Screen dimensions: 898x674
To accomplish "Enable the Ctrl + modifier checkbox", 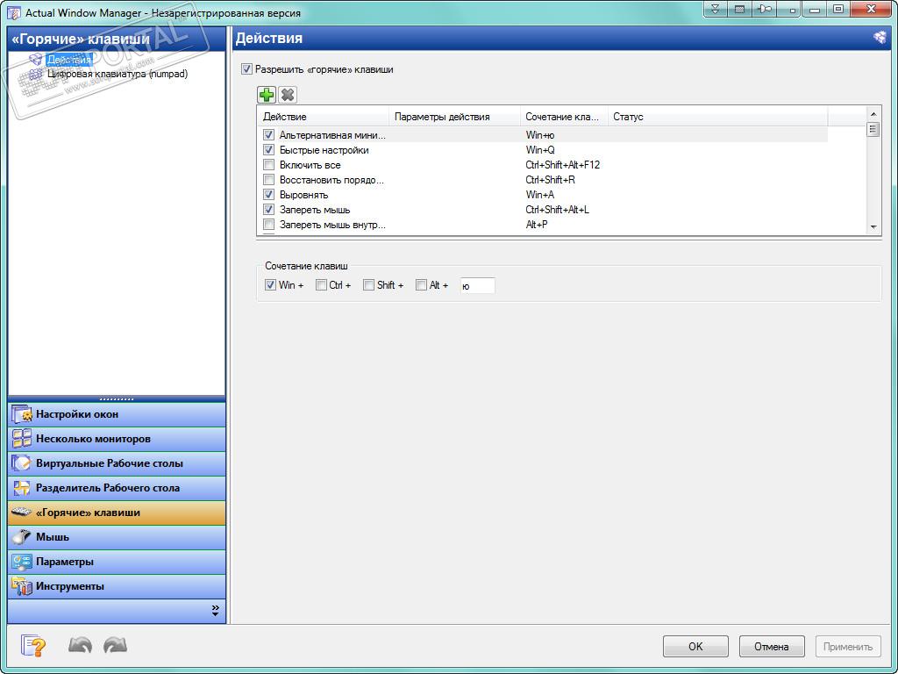I will click(x=321, y=285).
